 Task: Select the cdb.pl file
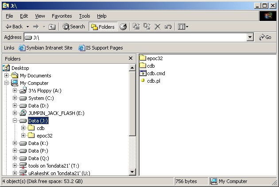point(153,81)
